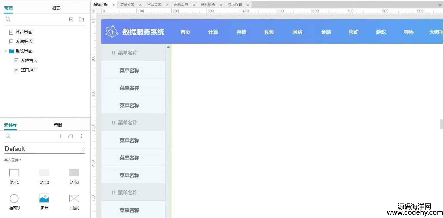Collapse the 系统界面 folder
Viewport: 444px width, 218px height.
6,51
